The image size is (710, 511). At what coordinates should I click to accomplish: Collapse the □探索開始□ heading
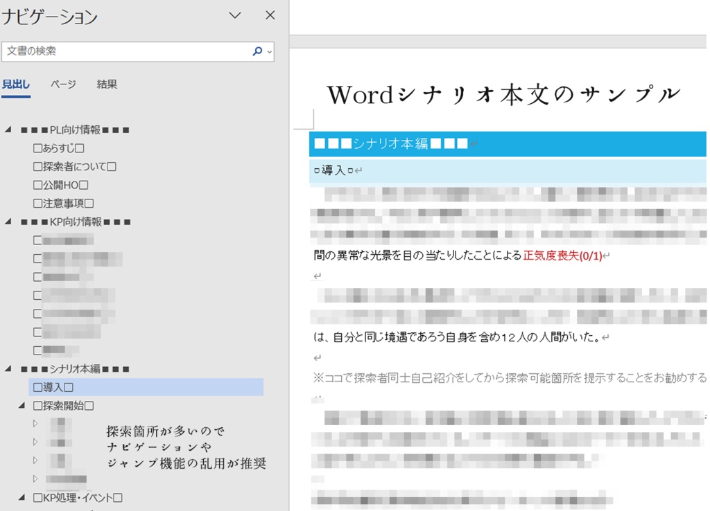coord(21,406)
